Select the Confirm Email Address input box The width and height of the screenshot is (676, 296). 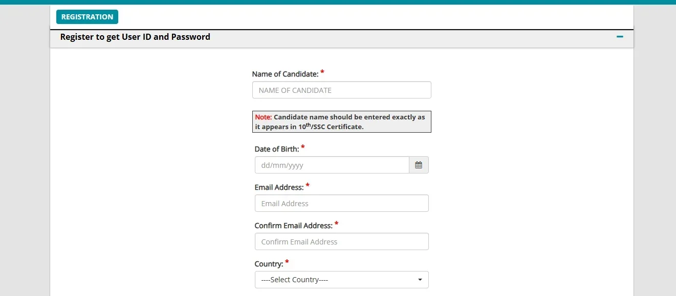[x=341, y=242]
